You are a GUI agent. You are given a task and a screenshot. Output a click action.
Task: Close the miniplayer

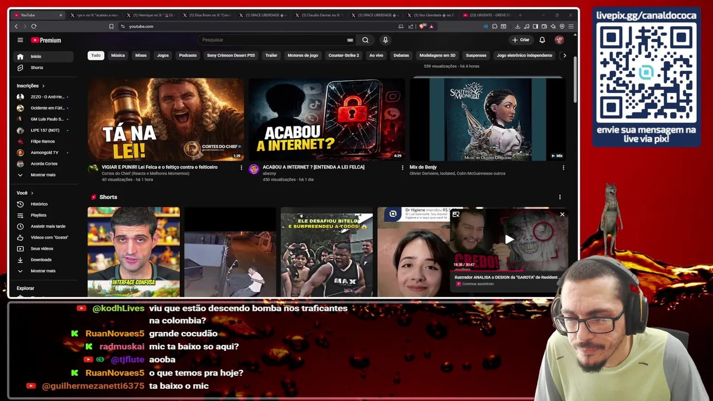(562, 214)
